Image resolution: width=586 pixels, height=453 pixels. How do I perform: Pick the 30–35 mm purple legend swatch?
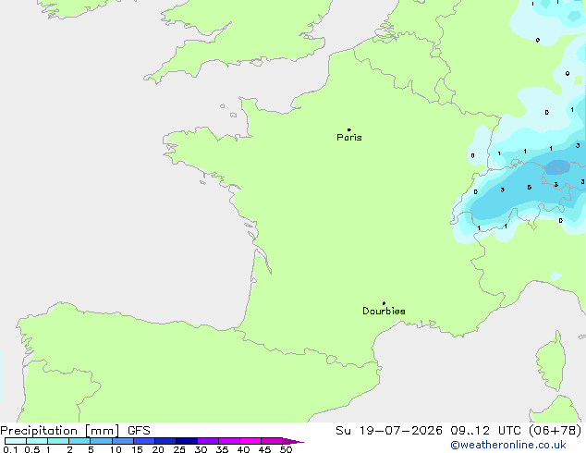[x=208, y=441]
